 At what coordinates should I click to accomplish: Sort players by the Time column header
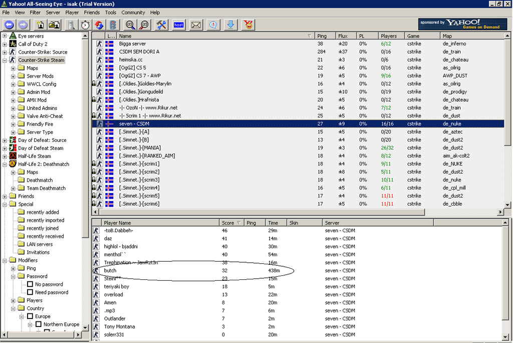pos(276,223)
